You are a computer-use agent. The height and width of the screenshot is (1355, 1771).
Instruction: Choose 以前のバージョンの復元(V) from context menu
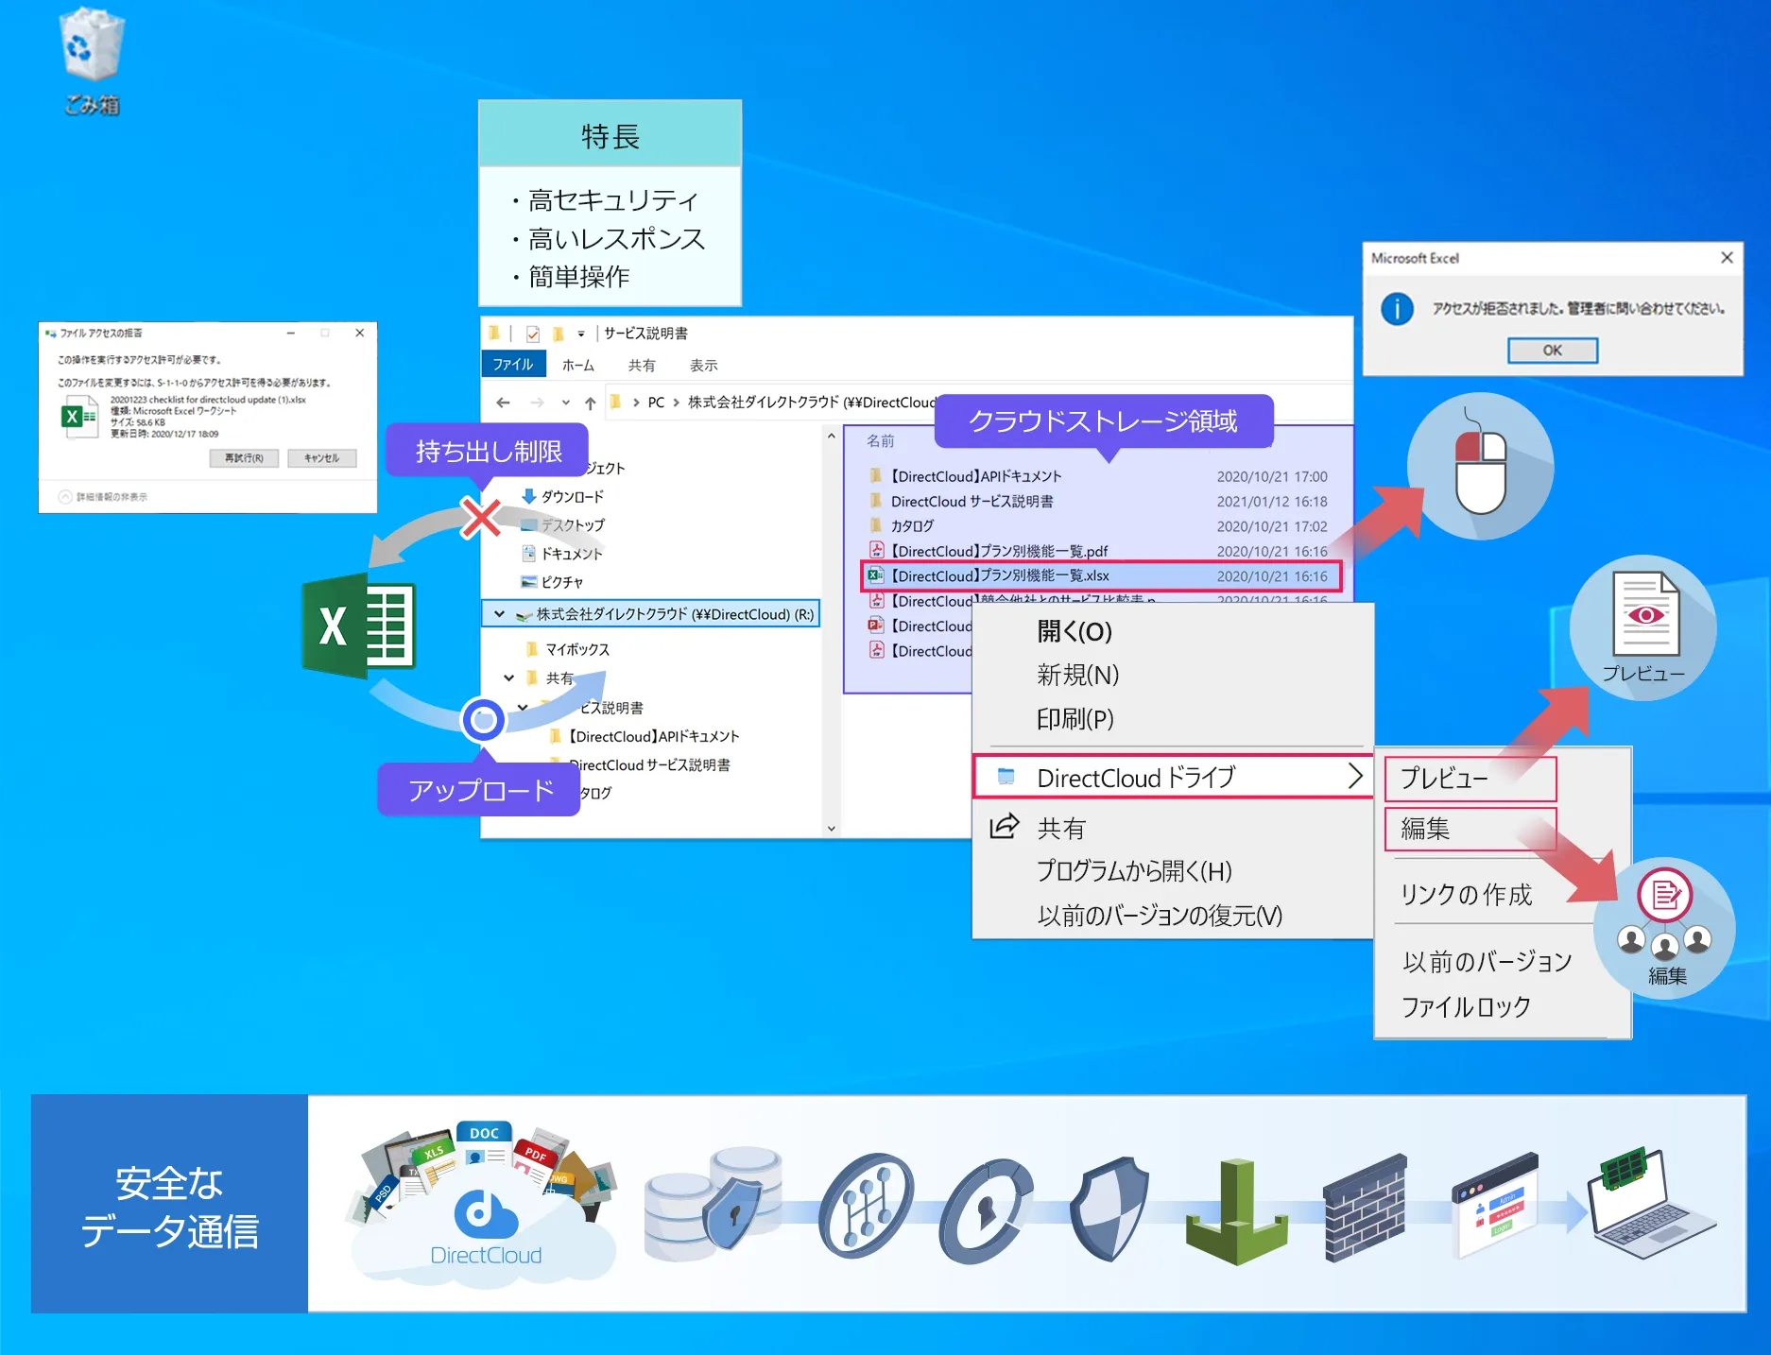[1160, 915]
